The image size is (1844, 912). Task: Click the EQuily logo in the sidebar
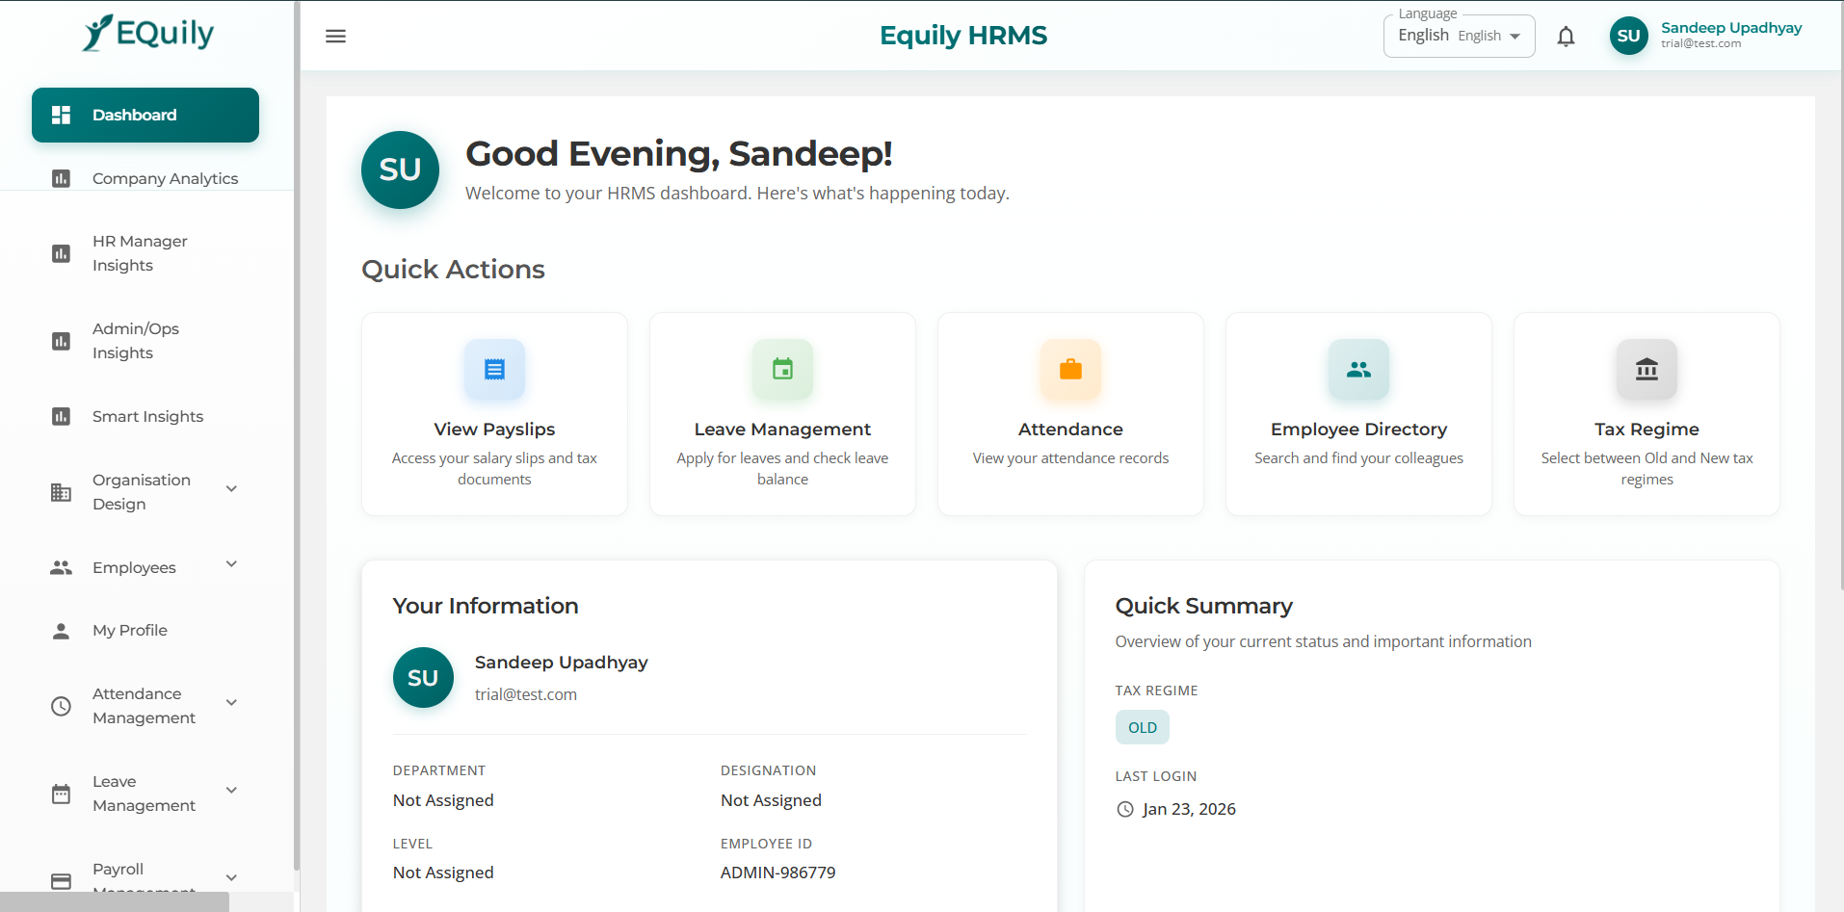pos(146,32)
